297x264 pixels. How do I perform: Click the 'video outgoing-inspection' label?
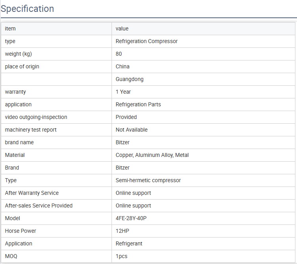36,117
